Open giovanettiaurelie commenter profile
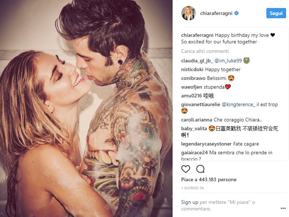This screenshot has height=217, width=289. point(201,104)
